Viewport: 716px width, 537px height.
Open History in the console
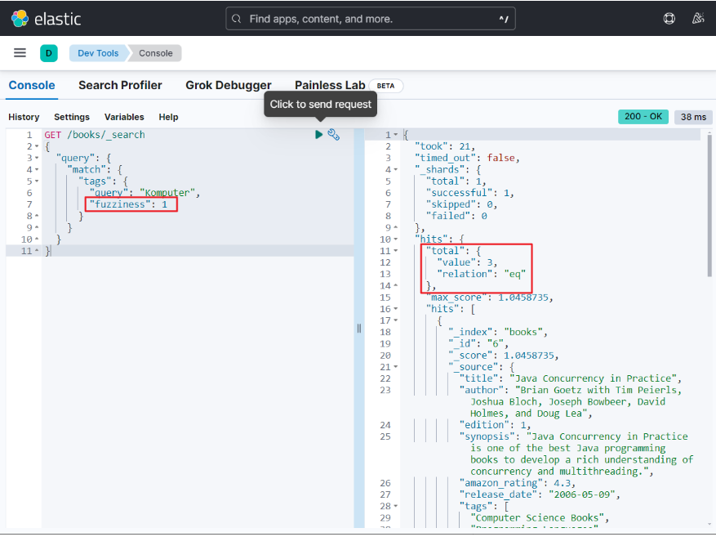click(x=24, y=117)
